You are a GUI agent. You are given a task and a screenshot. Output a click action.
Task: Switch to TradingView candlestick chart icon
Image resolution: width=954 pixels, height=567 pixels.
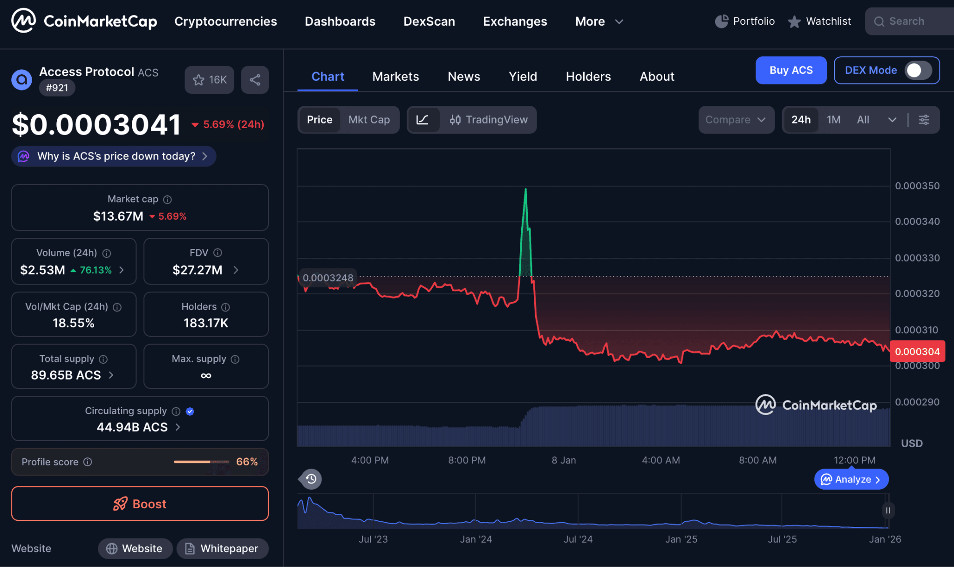click(x=457, y=120)
